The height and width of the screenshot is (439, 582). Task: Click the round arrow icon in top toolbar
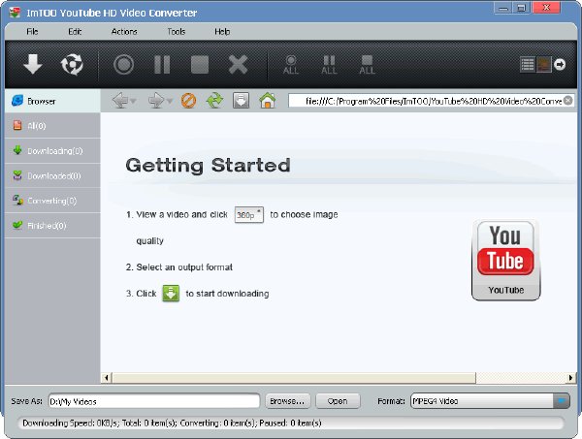(x=560, y=65)
